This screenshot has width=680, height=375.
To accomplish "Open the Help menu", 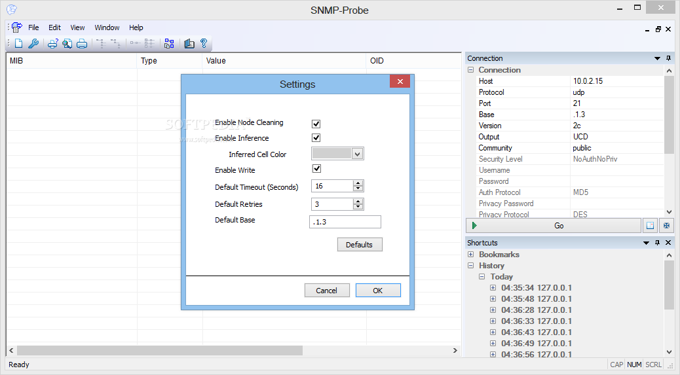I will (136, 27).
